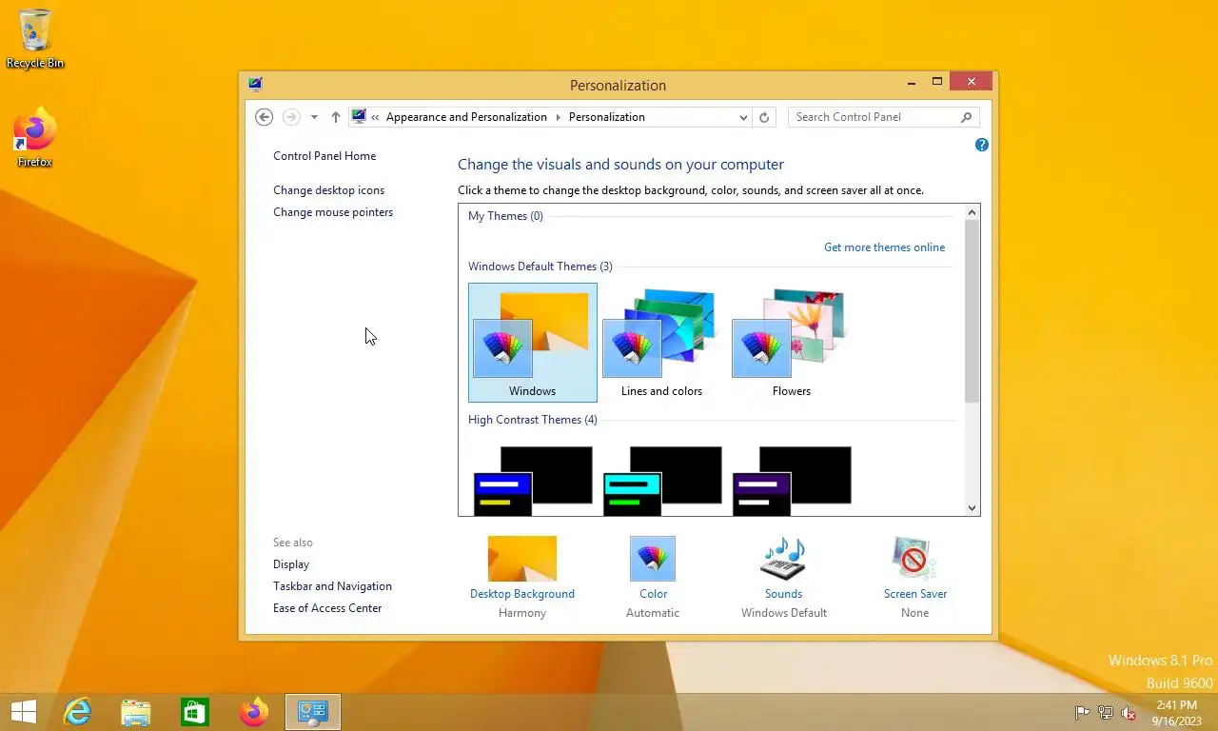Select the Firefox desktop shortcut
Image resolution: width=1218 pixels, height=731 pixels.
pyautogui.click(x=35, y=138)
